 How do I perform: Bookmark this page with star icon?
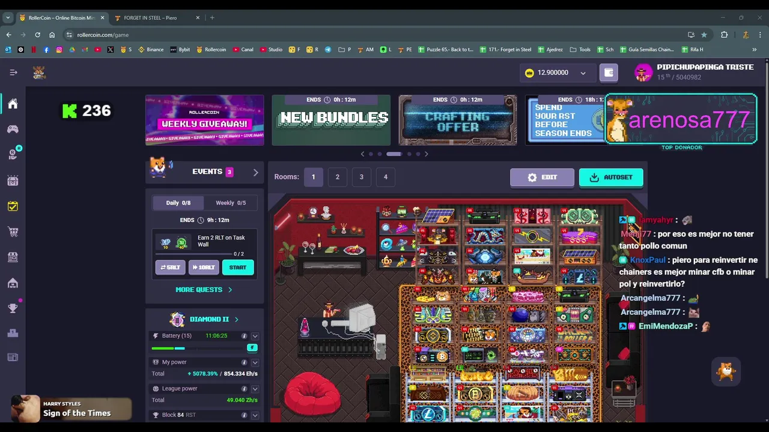click(704, 35)
